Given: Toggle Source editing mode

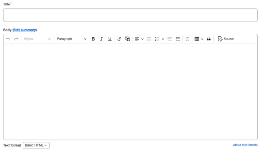Looking at the screenshot, I should (x=226, y=39).
